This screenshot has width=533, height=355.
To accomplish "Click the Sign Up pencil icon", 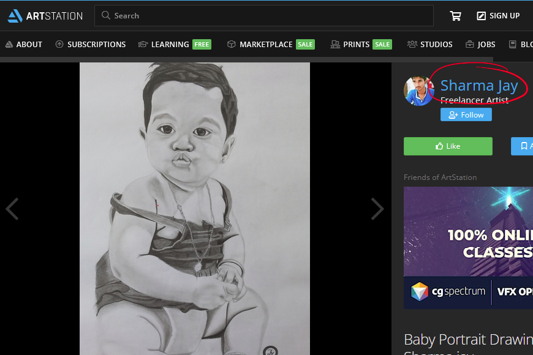I will 482,16.
